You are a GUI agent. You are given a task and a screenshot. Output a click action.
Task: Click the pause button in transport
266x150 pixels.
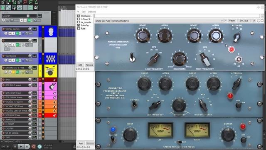[x=27, y=146]
